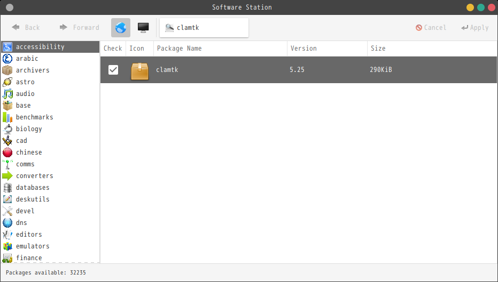Click Packages available: 32235 status text
498x282 pixels.
coord(46,272)
